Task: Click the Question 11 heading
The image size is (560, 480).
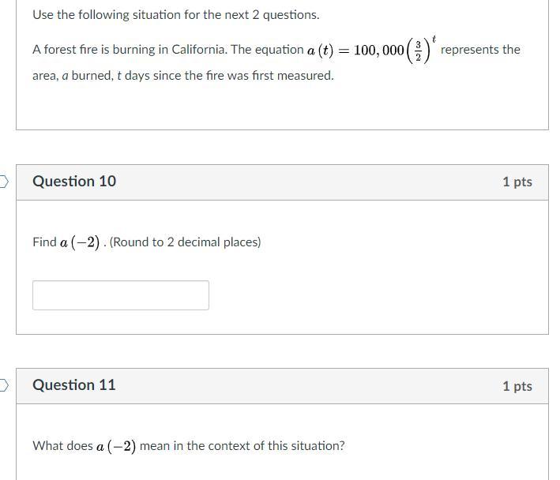Action: click(74, 385)
